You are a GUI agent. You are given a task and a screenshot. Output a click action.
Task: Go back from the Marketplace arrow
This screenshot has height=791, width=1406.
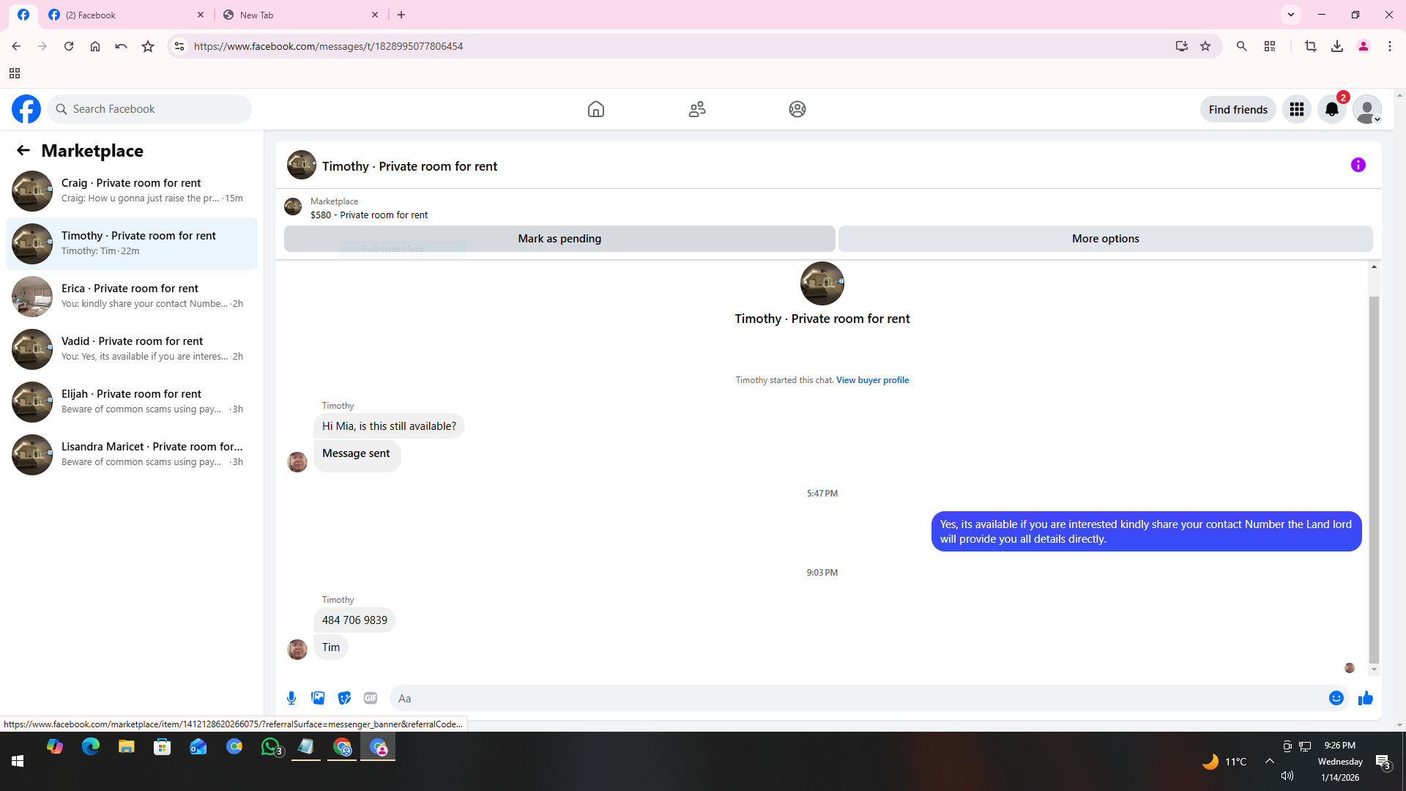coord(23,151)
